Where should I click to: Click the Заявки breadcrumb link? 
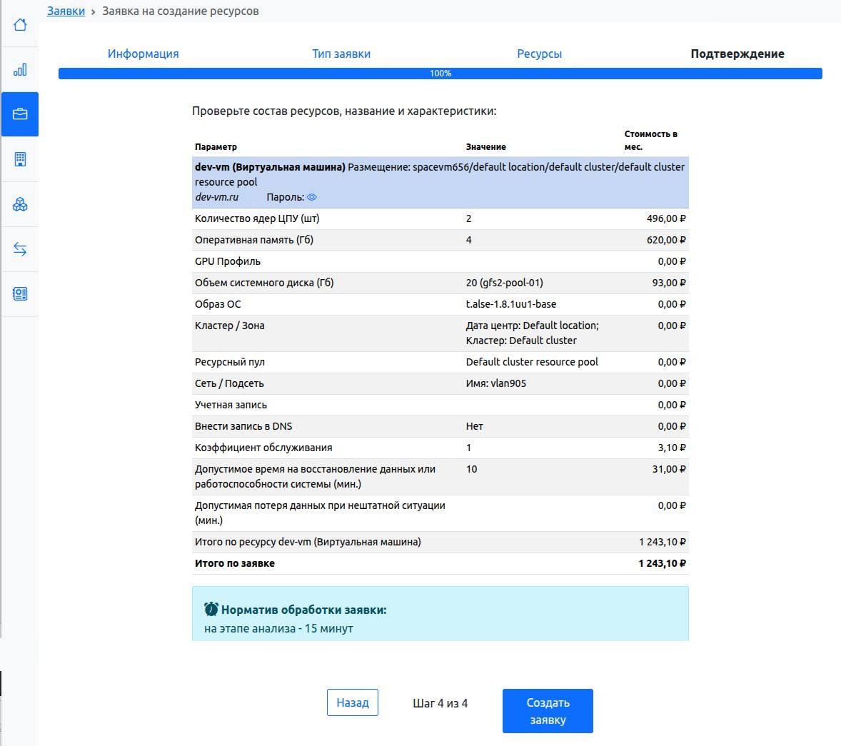(x=66, y=11)
